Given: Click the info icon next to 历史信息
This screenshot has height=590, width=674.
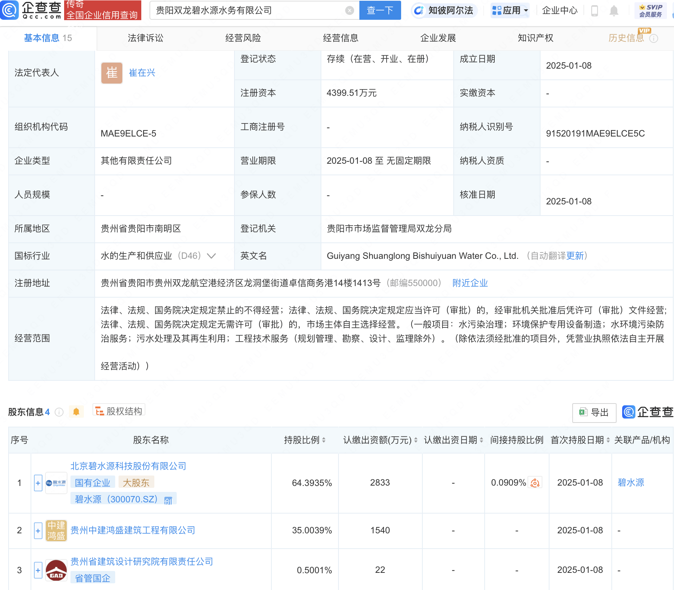Looking at the screenshot, I should tap(653, 38).
